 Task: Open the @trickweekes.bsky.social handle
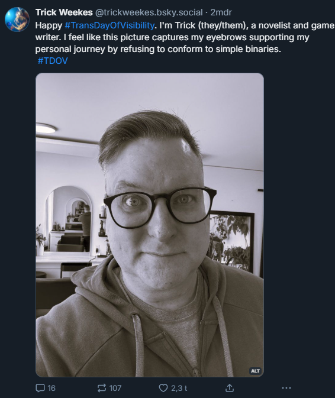coord(149,12)
